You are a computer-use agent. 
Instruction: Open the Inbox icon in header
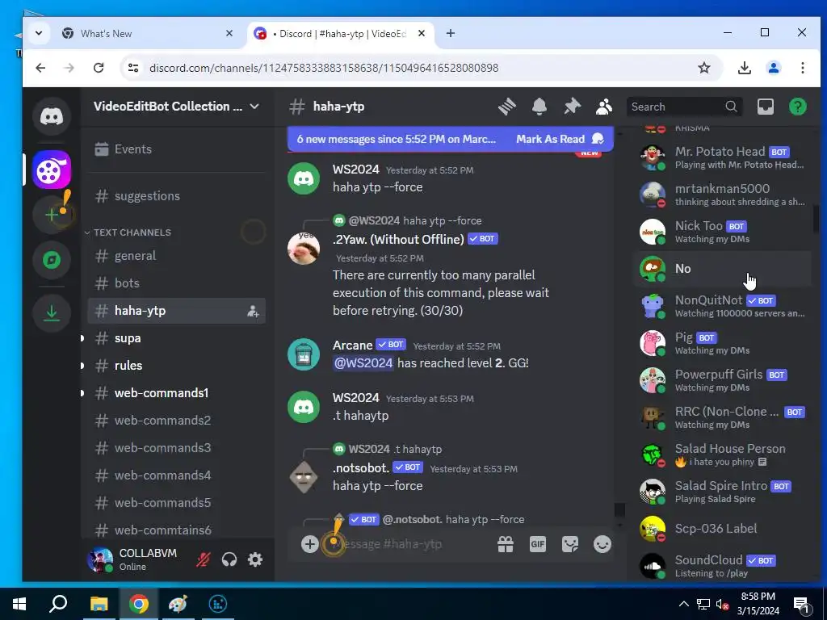point(766,107)
